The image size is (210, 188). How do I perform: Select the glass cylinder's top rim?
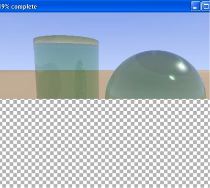click(66, 39)
